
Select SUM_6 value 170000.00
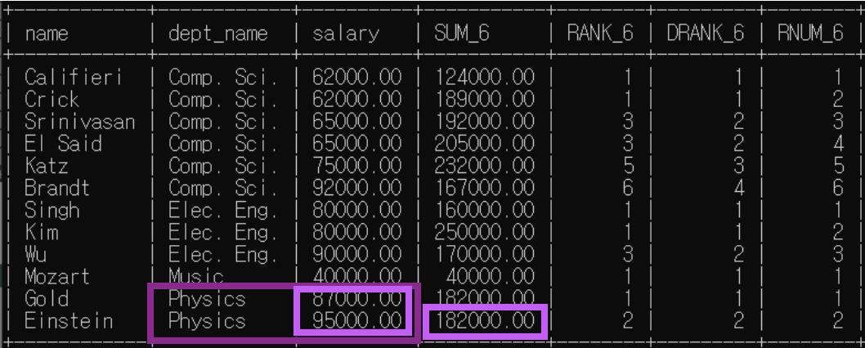pos(485,254)
